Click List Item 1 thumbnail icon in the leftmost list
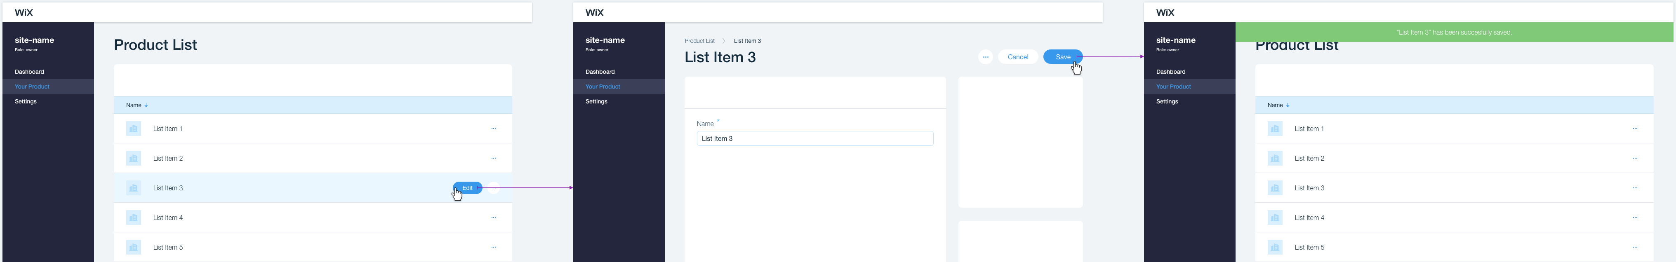The height and width of the screenshot is (262, 1676). 133,129
